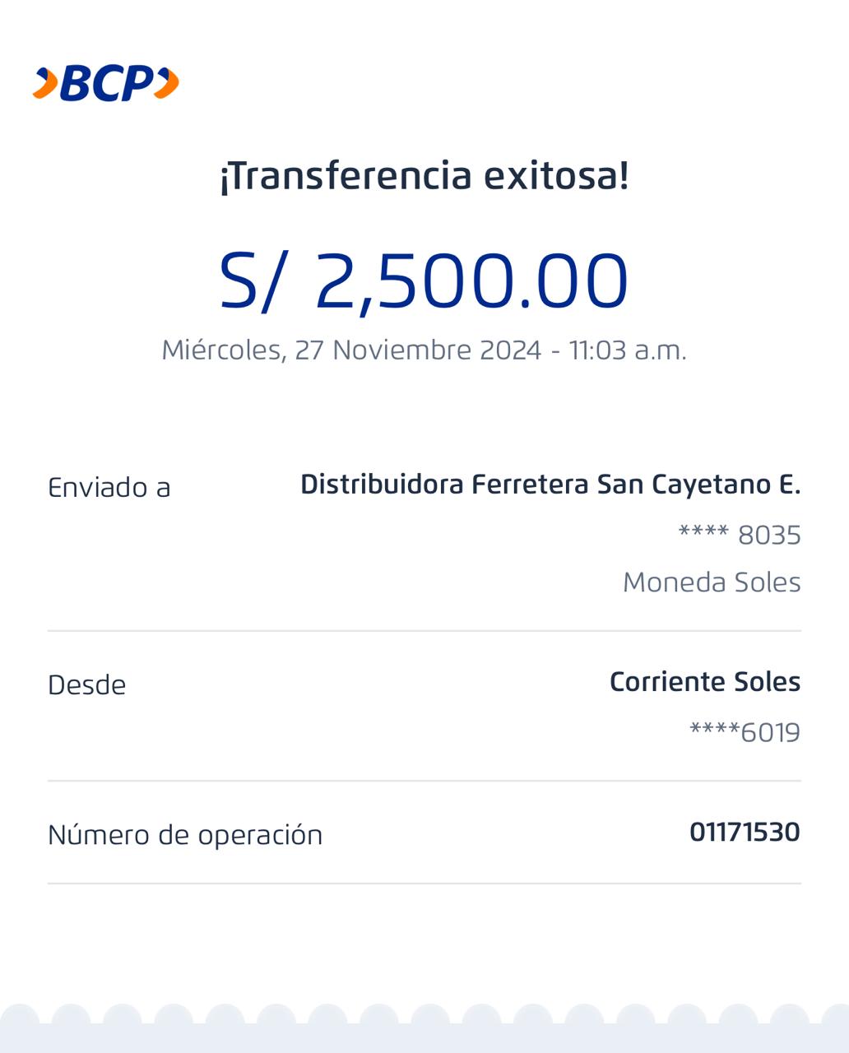
Task: Click the "¡Transferencia exitosa!" heading
Action: click(424, 176)
